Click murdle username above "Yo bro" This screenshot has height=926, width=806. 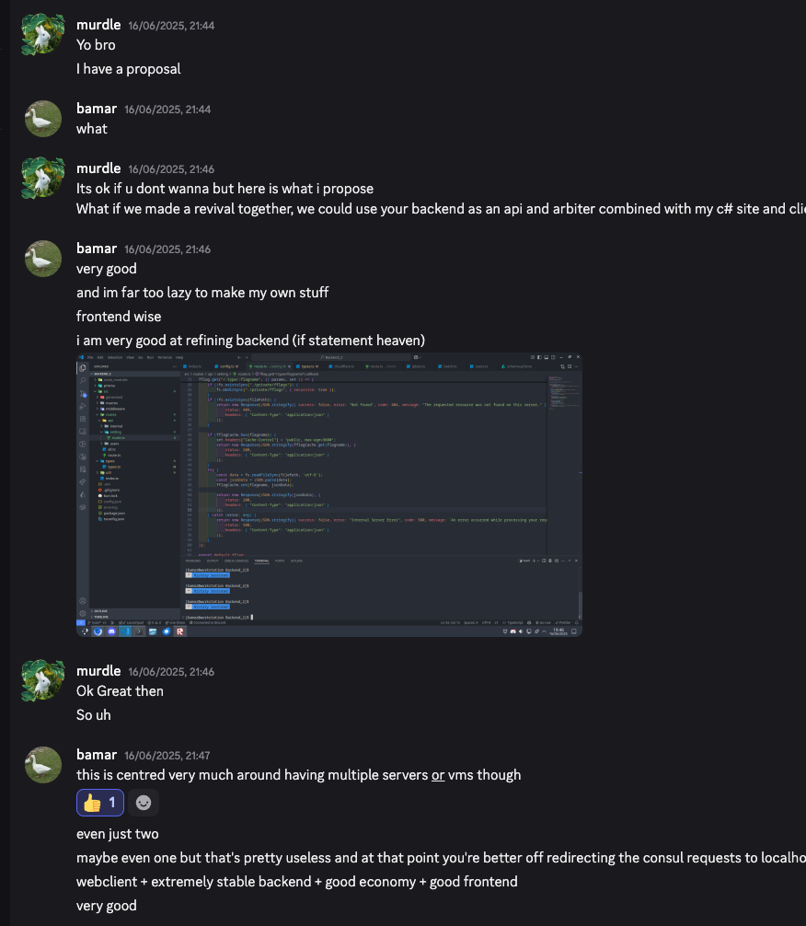(x=98, y=25)
